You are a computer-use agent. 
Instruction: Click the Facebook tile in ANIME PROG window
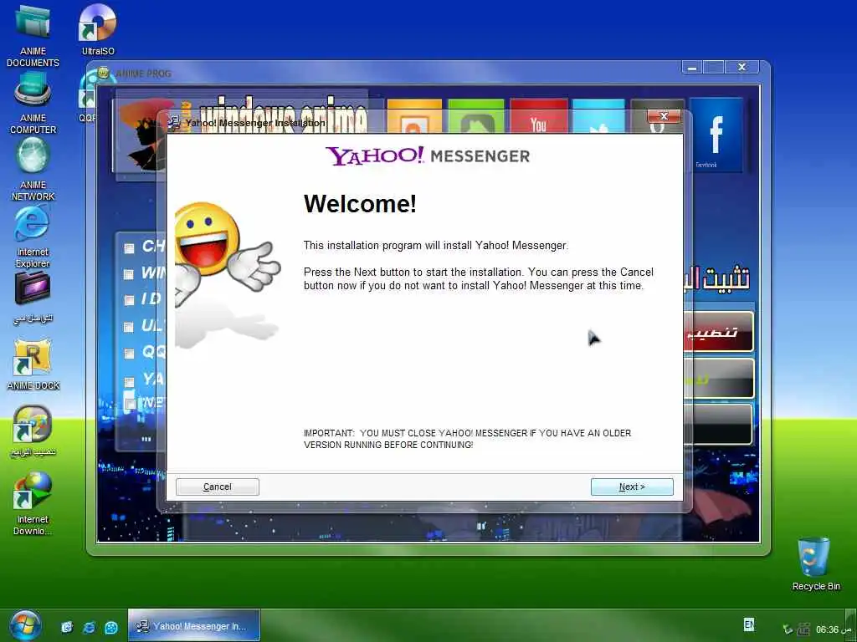716,135
